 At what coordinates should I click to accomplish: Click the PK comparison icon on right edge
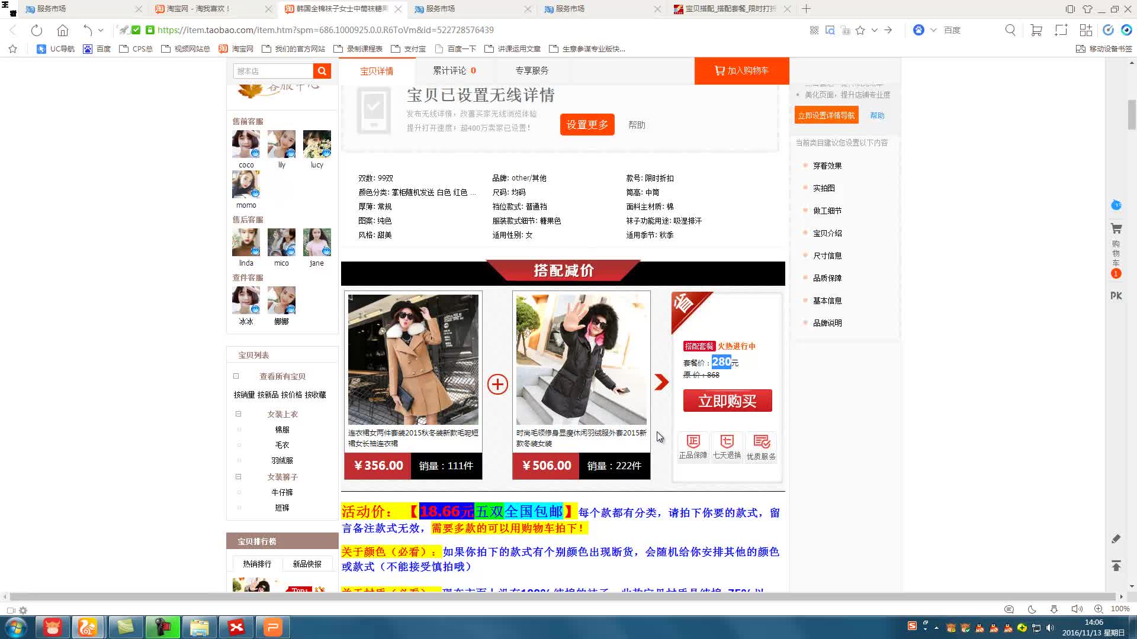coord(1116,295)
